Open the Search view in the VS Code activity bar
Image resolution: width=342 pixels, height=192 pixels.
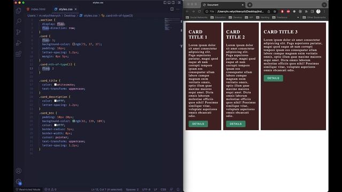(x=19, y=21)
